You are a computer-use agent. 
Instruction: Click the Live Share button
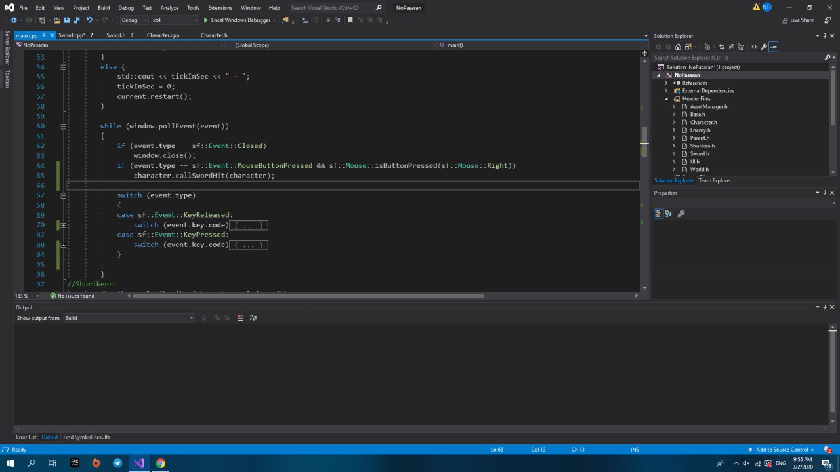[x=797, y=20]
